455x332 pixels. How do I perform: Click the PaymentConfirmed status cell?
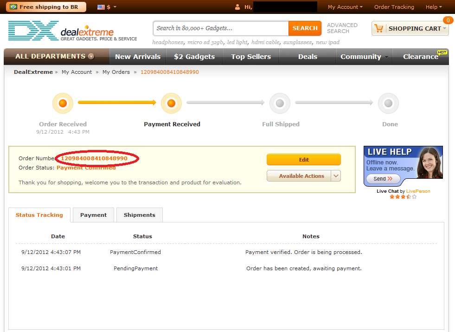[135, 252]
